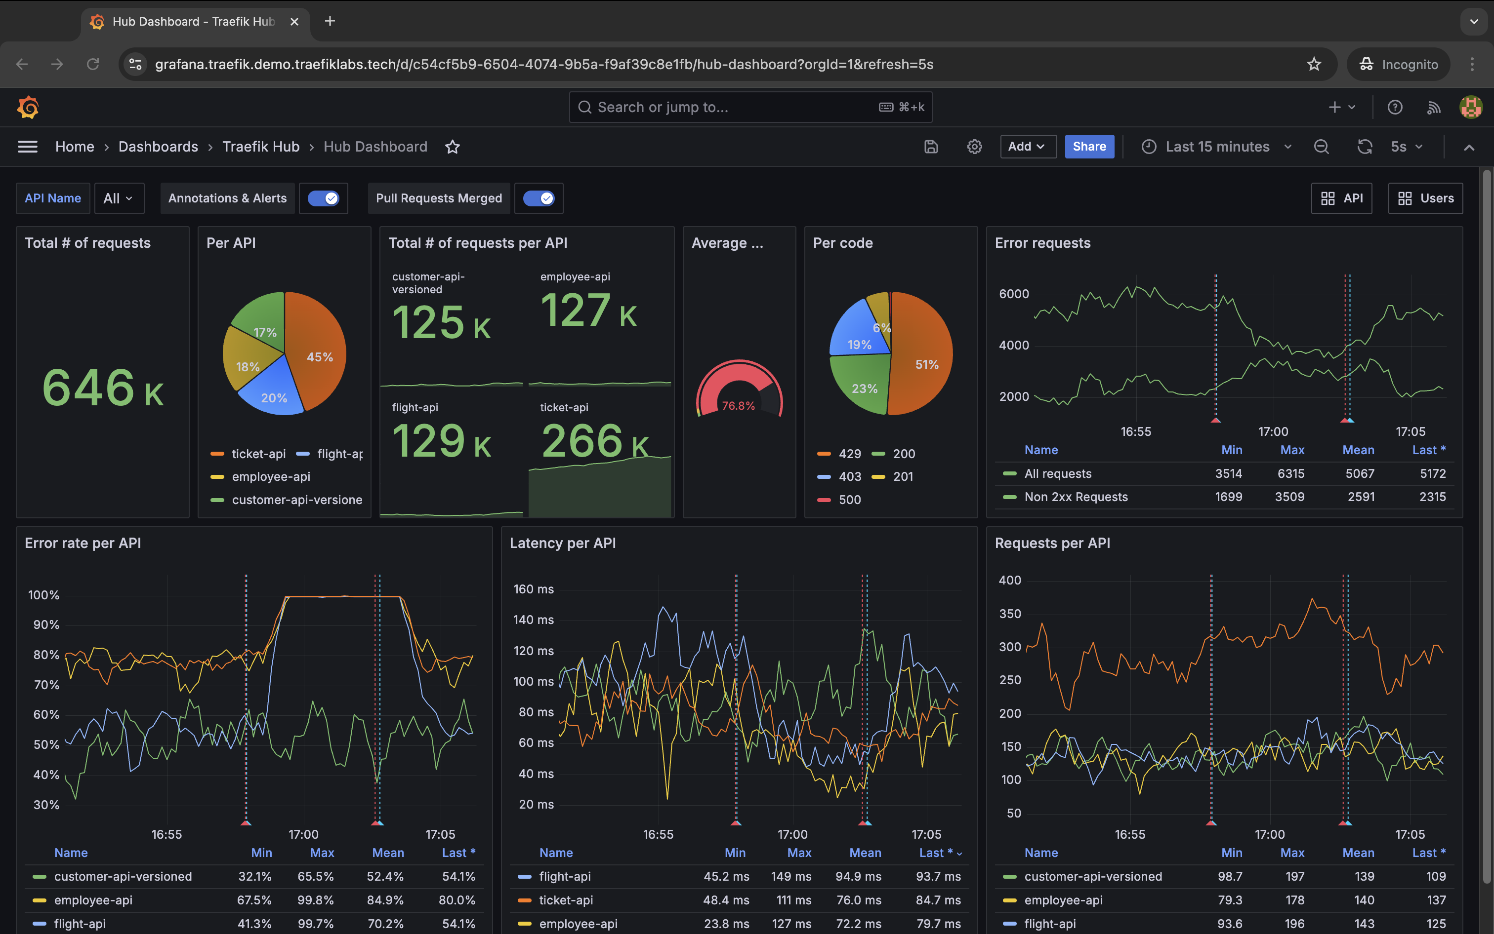Collapse the top toolbar with chevron up

(x=1469, y=147)
